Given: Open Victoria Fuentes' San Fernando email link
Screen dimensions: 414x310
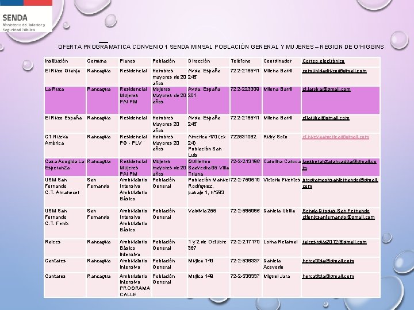Looking at the screenshot, I should pyautogui.click(x=340, y=183).
